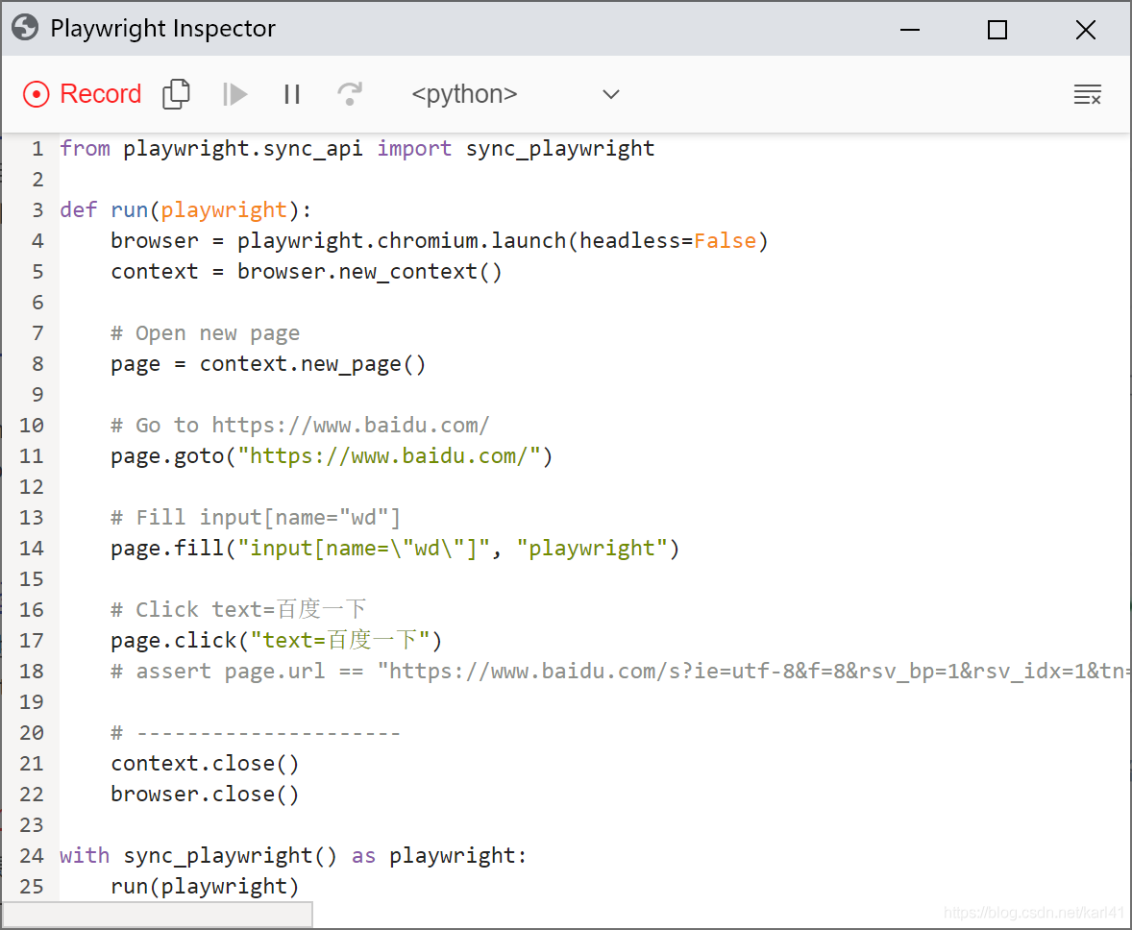Screen dimensions: 1132x930
Task: Copy generated code with the copy icon
Action: click(x=176, y=94)
